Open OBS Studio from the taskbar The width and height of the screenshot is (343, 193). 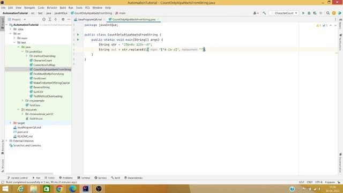pyautogui.click(x=99, y=189)
